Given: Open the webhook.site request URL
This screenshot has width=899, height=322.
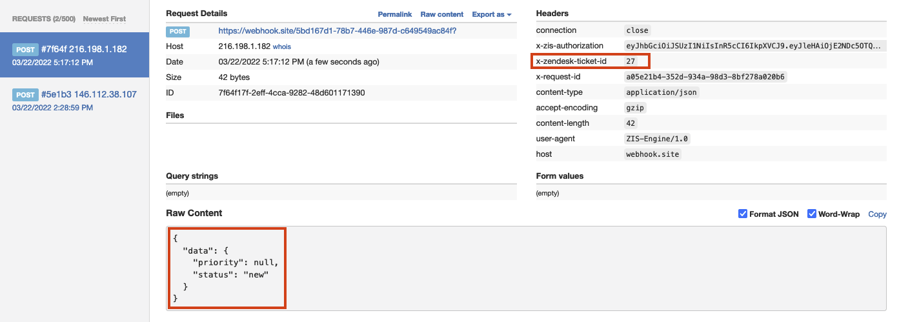Looking at the screenshot, I should pyautogui.click(x=338, y=30).
